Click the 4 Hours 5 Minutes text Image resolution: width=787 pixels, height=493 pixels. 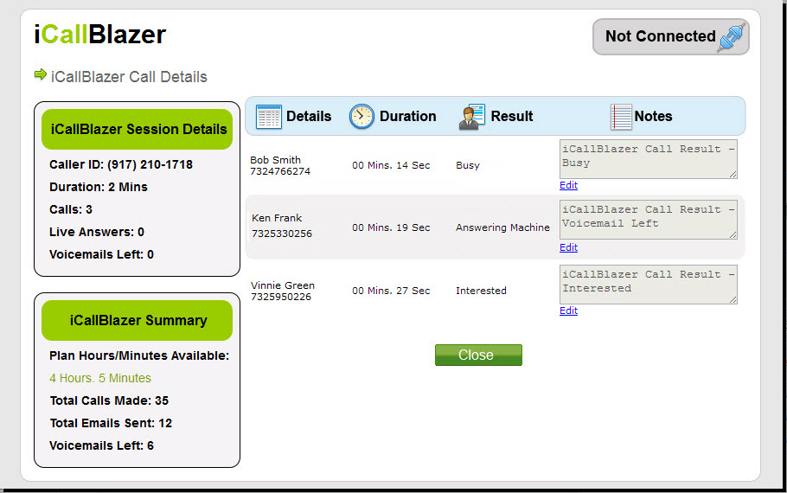(100, 378)
